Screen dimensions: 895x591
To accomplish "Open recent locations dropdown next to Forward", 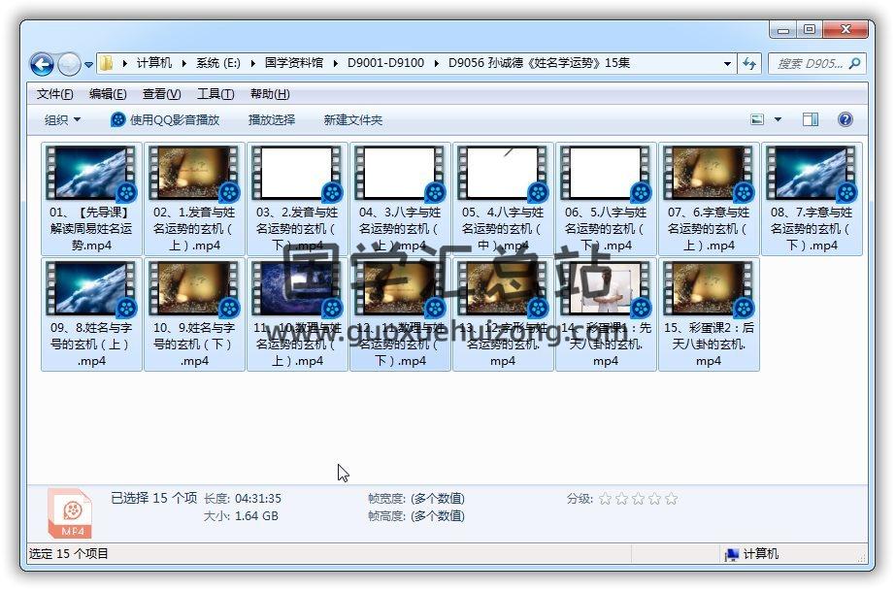I will 88,64.
